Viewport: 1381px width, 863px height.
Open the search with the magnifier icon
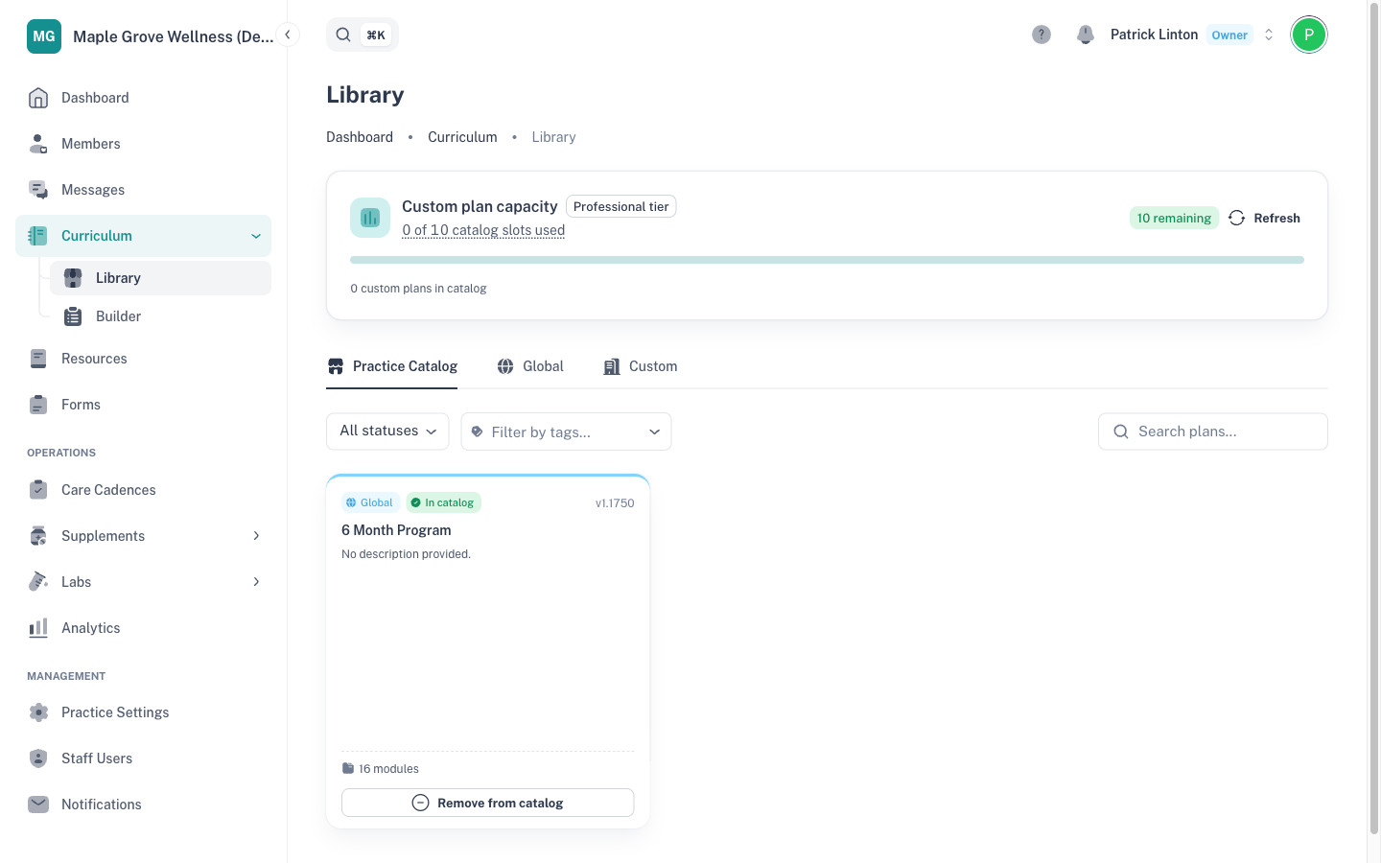[x=343, y=35]
